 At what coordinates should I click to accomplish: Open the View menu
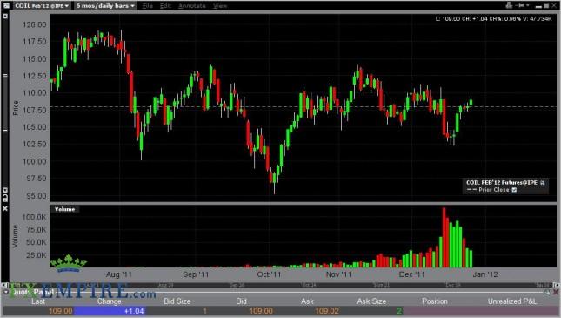[x=220, y=6]
